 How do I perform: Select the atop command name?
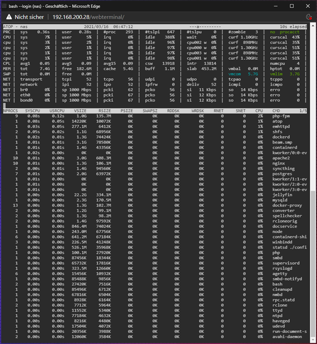point(277,121)
